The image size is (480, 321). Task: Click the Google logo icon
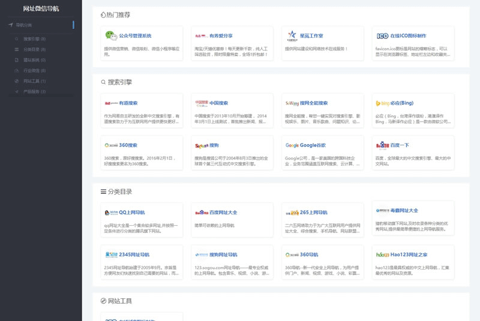292,146
